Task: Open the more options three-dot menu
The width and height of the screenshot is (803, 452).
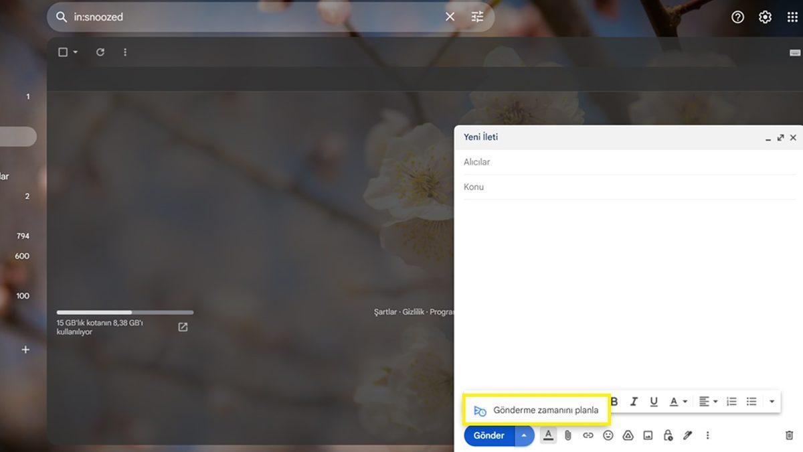Action: tap(707, 435)
